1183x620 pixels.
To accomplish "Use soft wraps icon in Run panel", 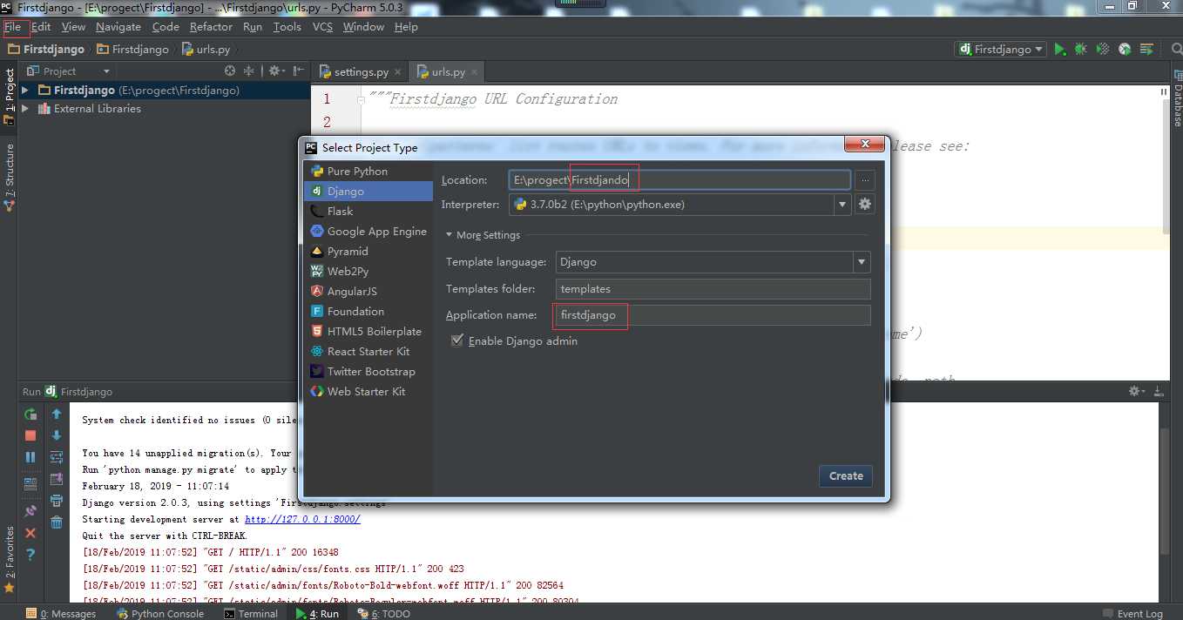I will [x=57, y=456].
